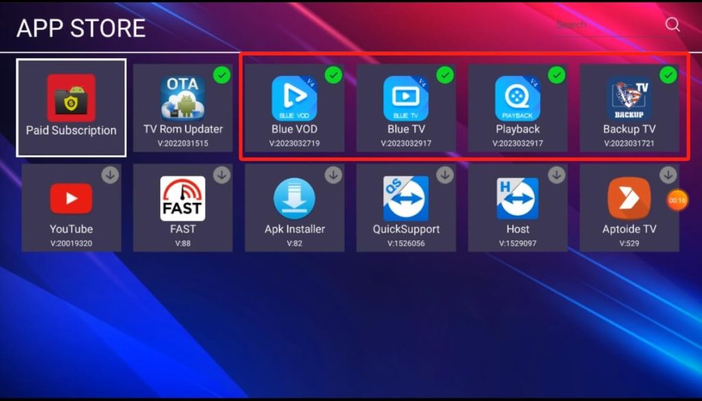702x401 pixels.
Task: Click the green installed checkmark on Blue VOD
Action: pyautogui.click(x=333, y=75)
